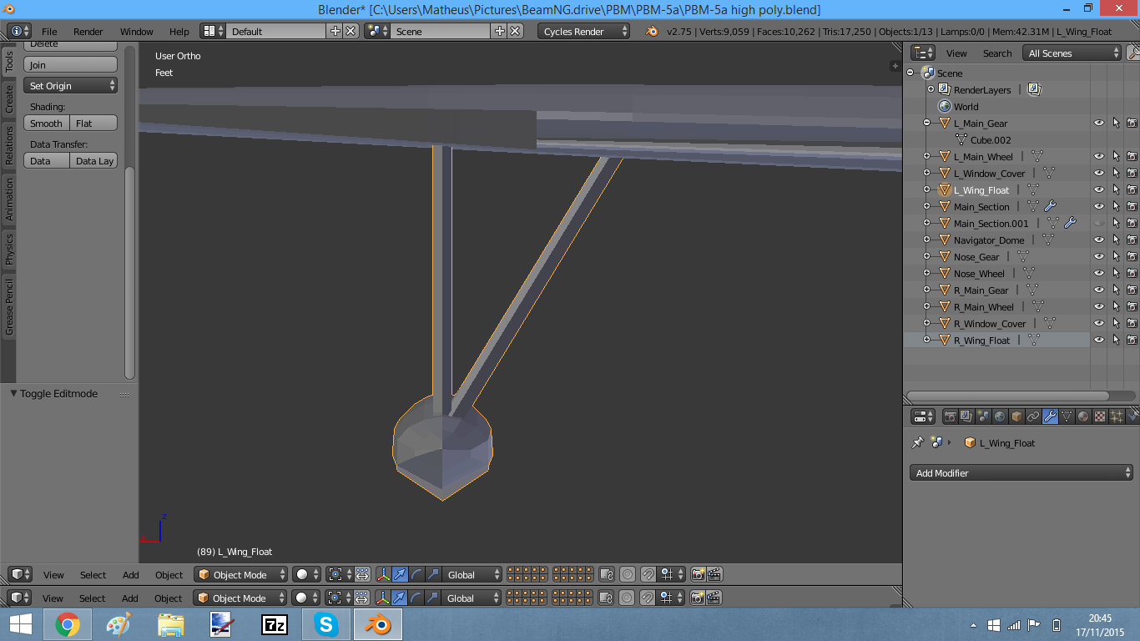Switch to the Create tab in tool shelf
The image size is (1140, 641).
pyautogui.click(x=9, y=98)
